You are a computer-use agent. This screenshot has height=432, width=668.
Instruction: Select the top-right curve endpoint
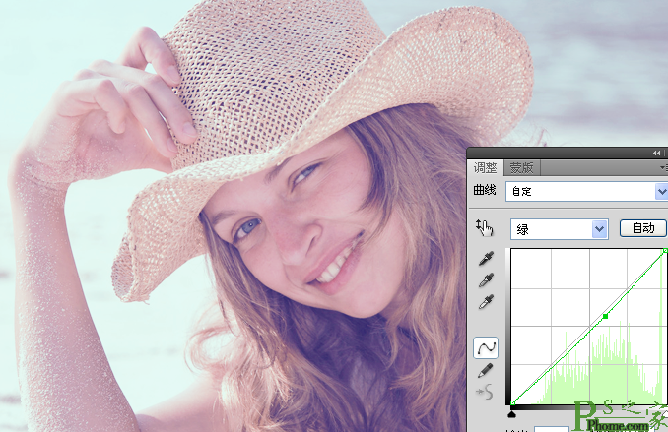[665, 251]
